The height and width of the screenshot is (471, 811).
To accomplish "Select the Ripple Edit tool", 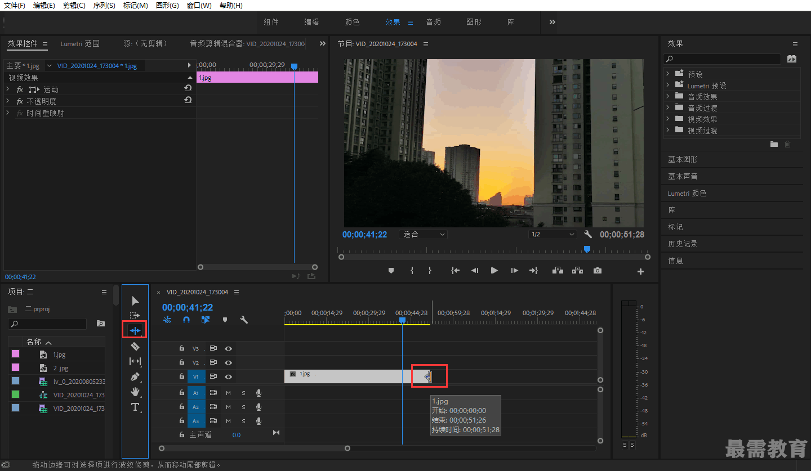I will click(135, 330).
